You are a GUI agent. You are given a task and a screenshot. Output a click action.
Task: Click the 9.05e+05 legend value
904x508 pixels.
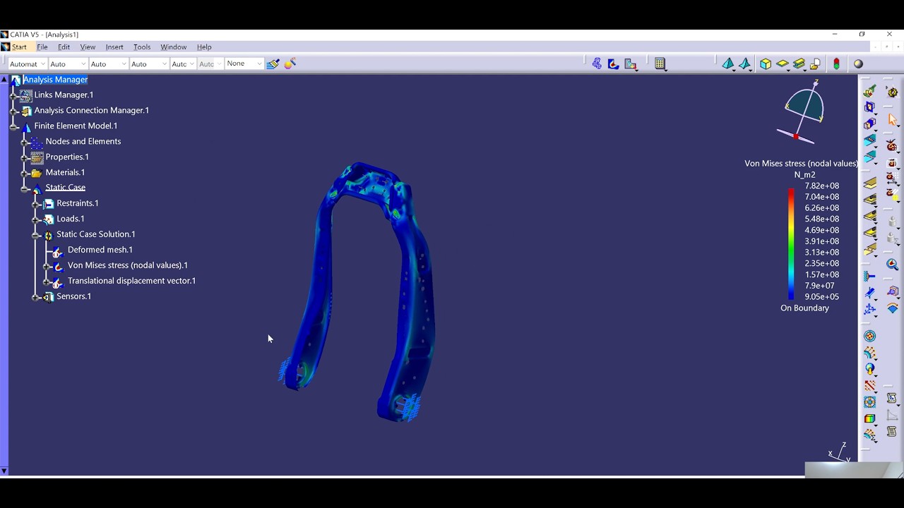click(822, 297)
